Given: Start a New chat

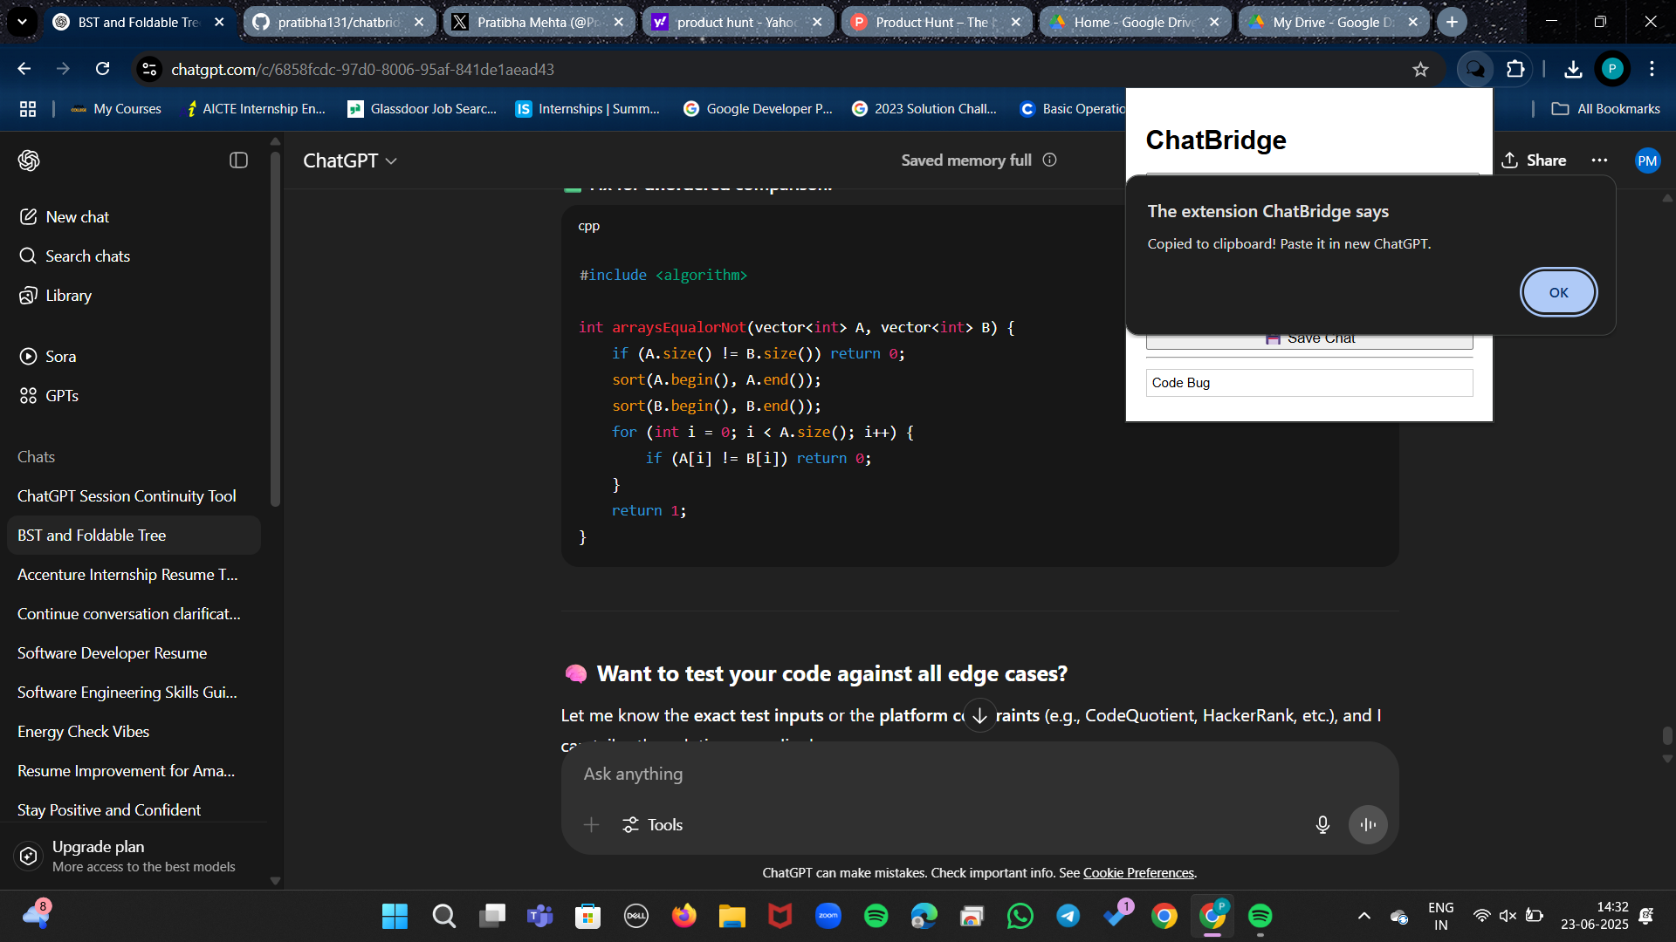Looking at the screenshot, I should (134, 216).
